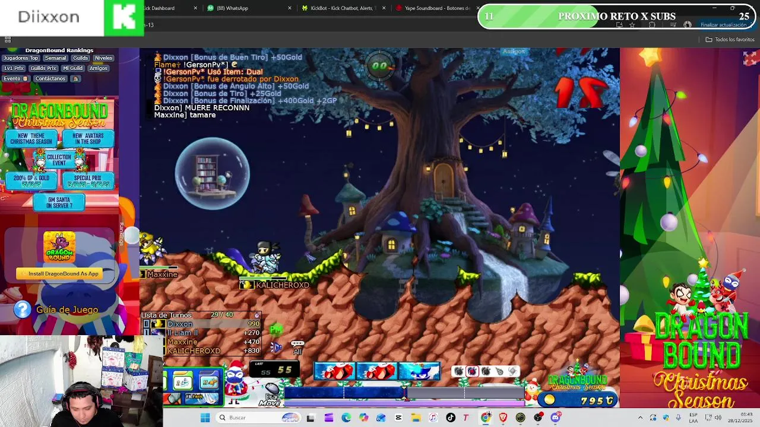Select the first red shot slot
760x427 pixels.
click(334, 371)
